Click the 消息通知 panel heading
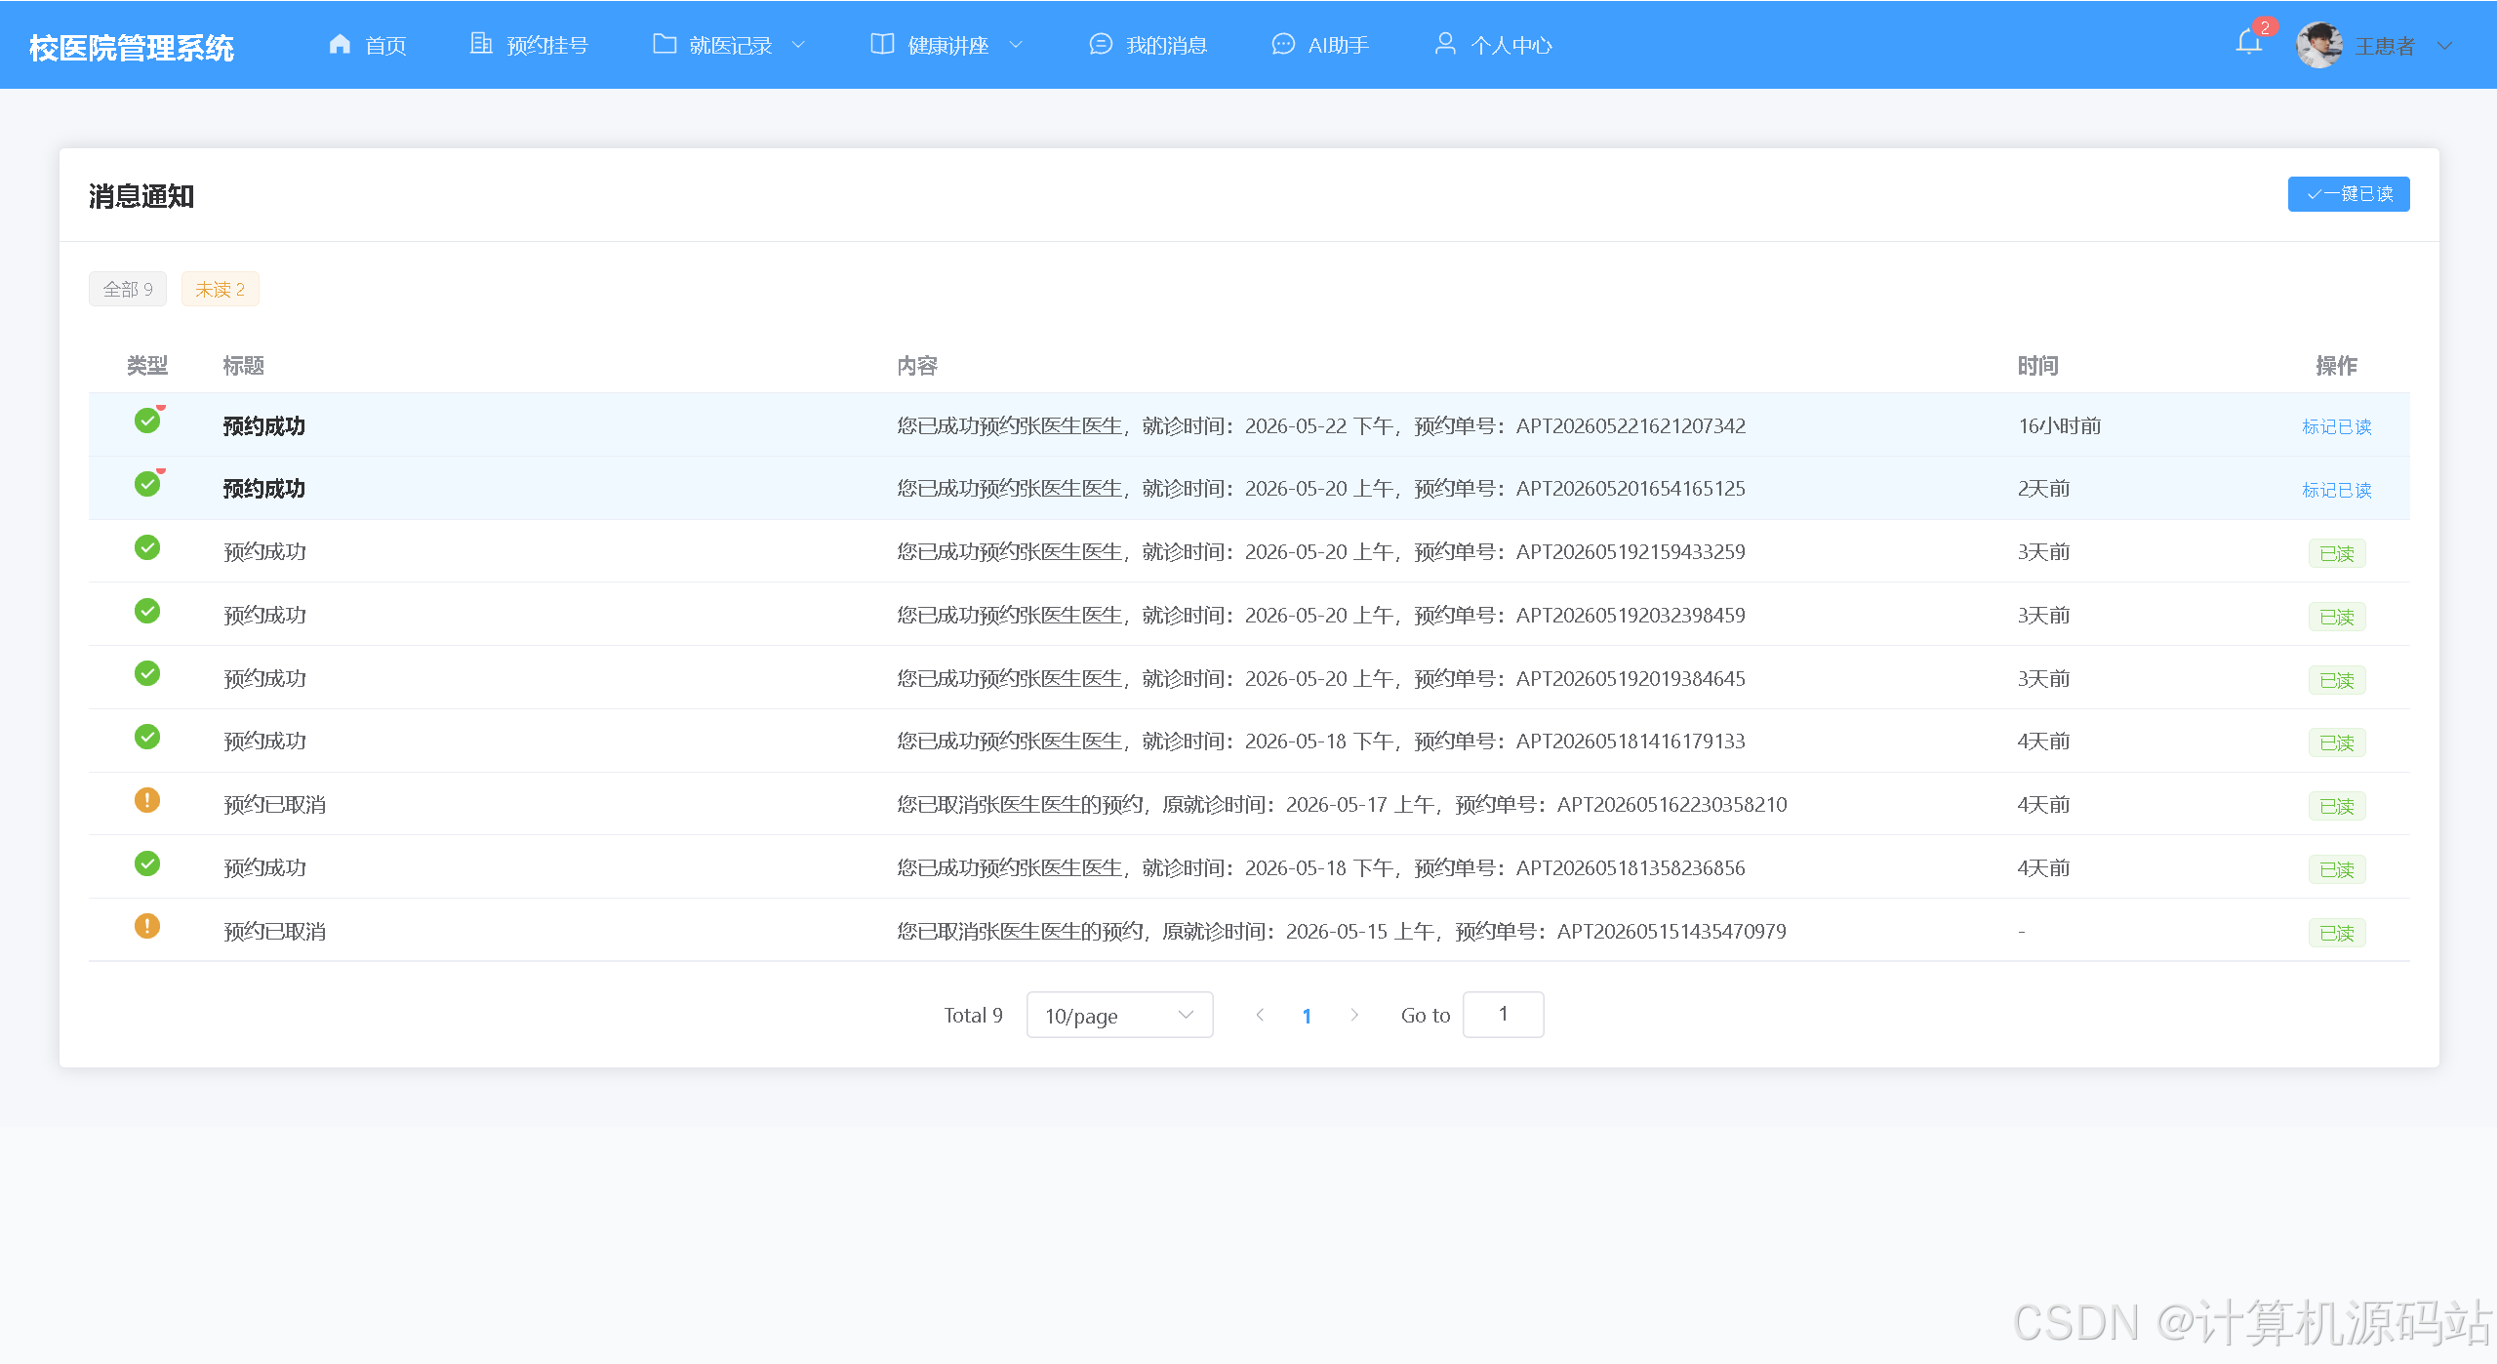The height and width of the screenshot is (1364, 2497). point(141,196)
